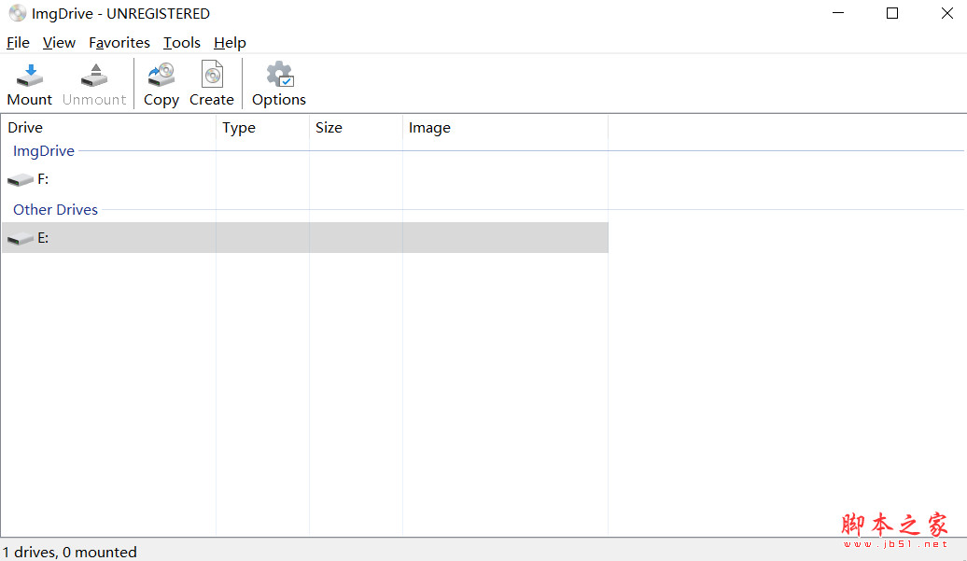Image resolution: width=967 pixels, height=561 pixels.
Task: Select the E: drive label
Action: click(43, 238)
